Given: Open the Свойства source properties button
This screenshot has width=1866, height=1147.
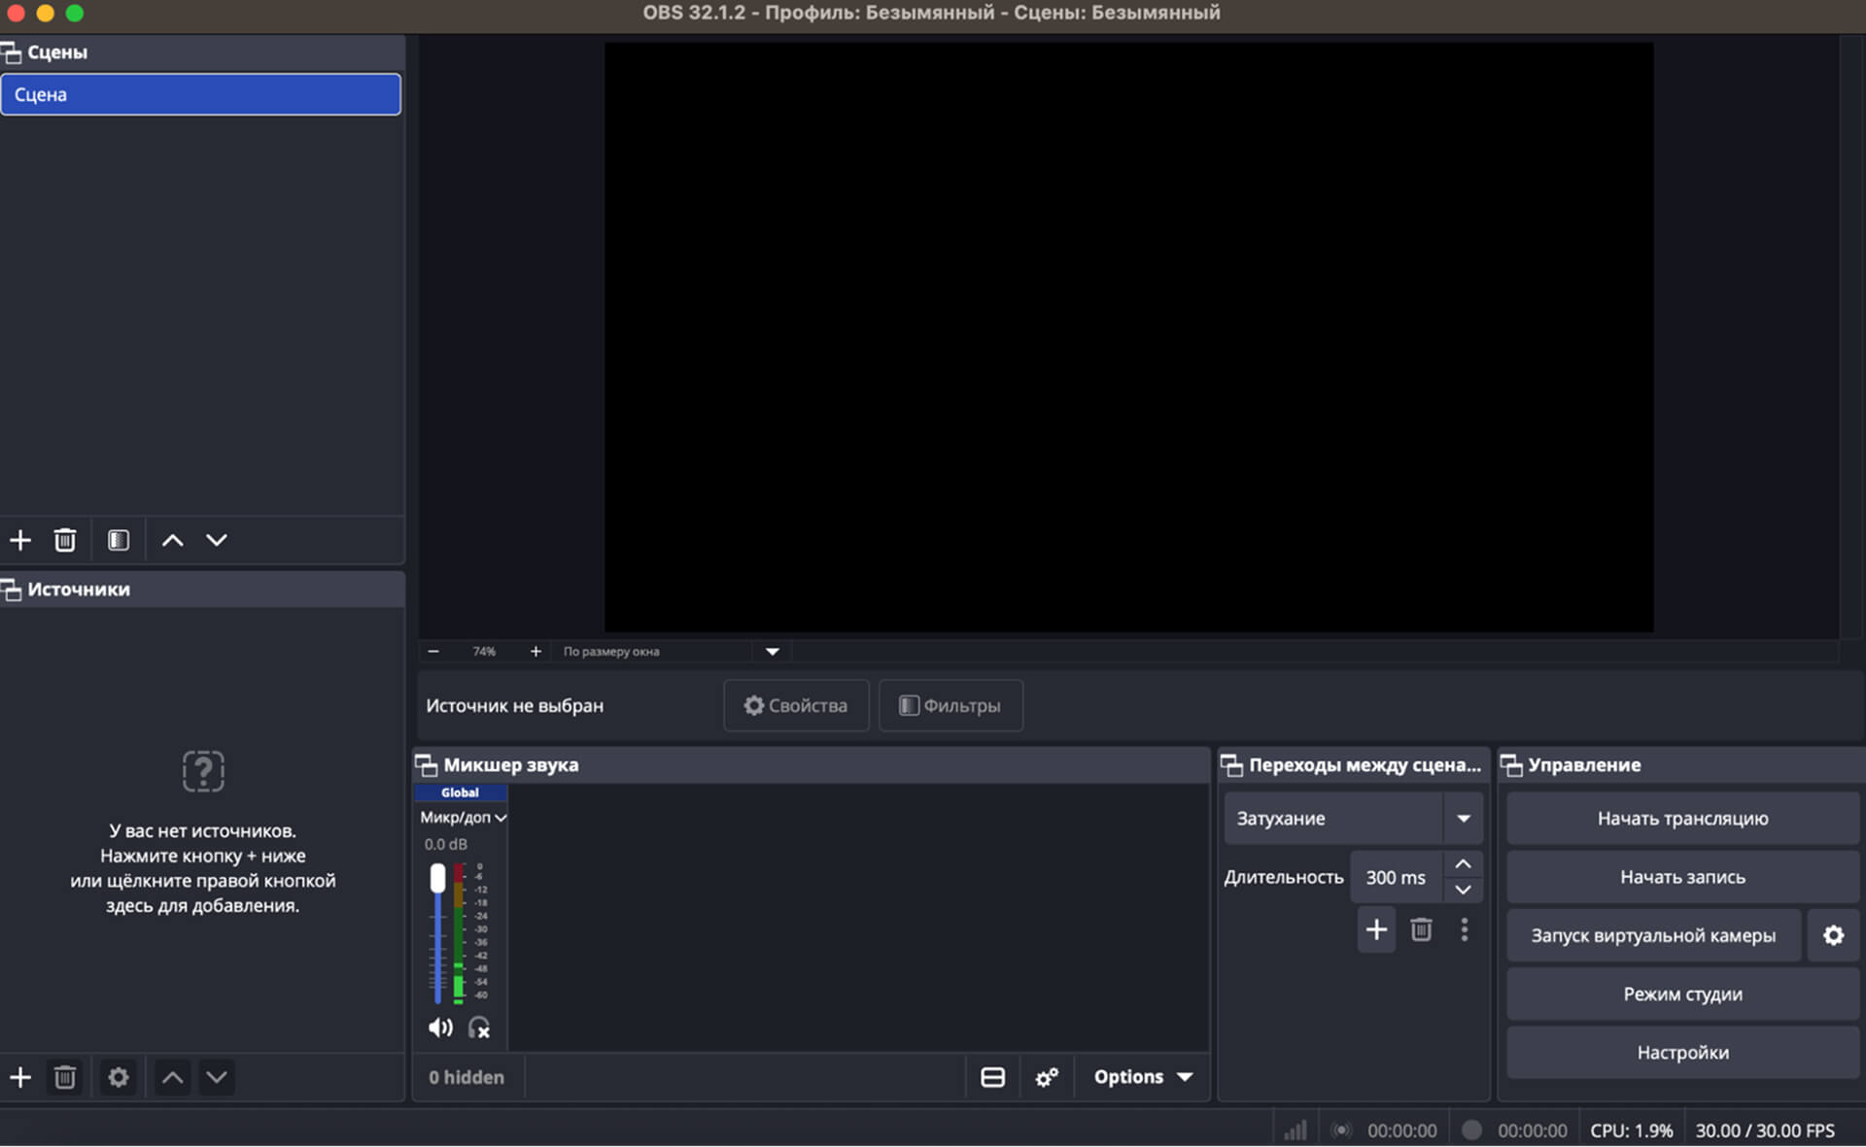Looking at the screenshot, I should point(796,705).
